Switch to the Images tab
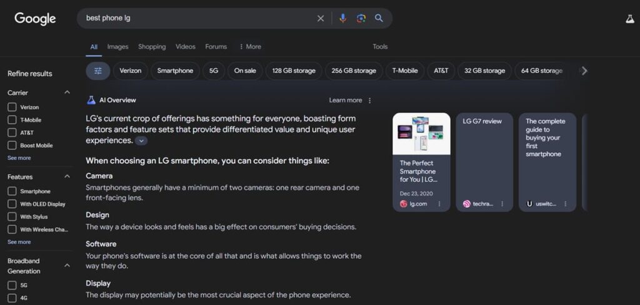The height and width of the screenshot is (305, 640). pos(117,47)
